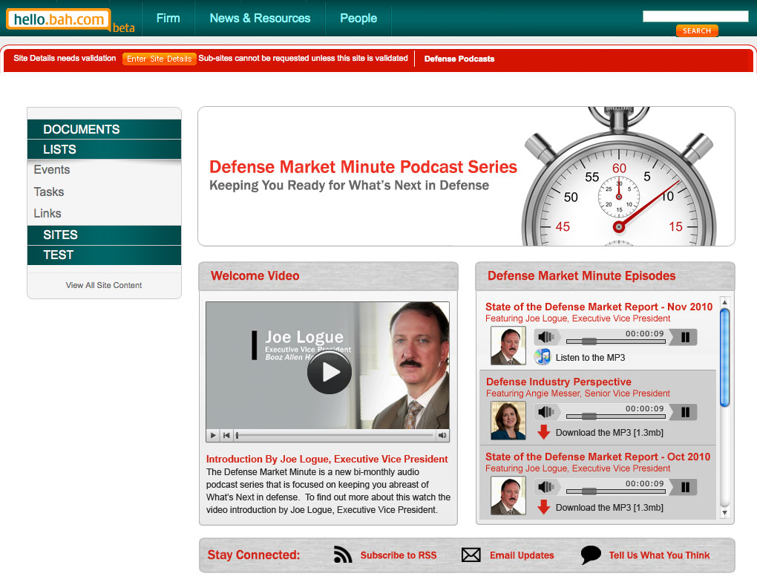Image resolution: width=757 pixels, height=585 pixels.
Task: Open the Defense Podcasts breadcrumb link
Action: point(459,59)
